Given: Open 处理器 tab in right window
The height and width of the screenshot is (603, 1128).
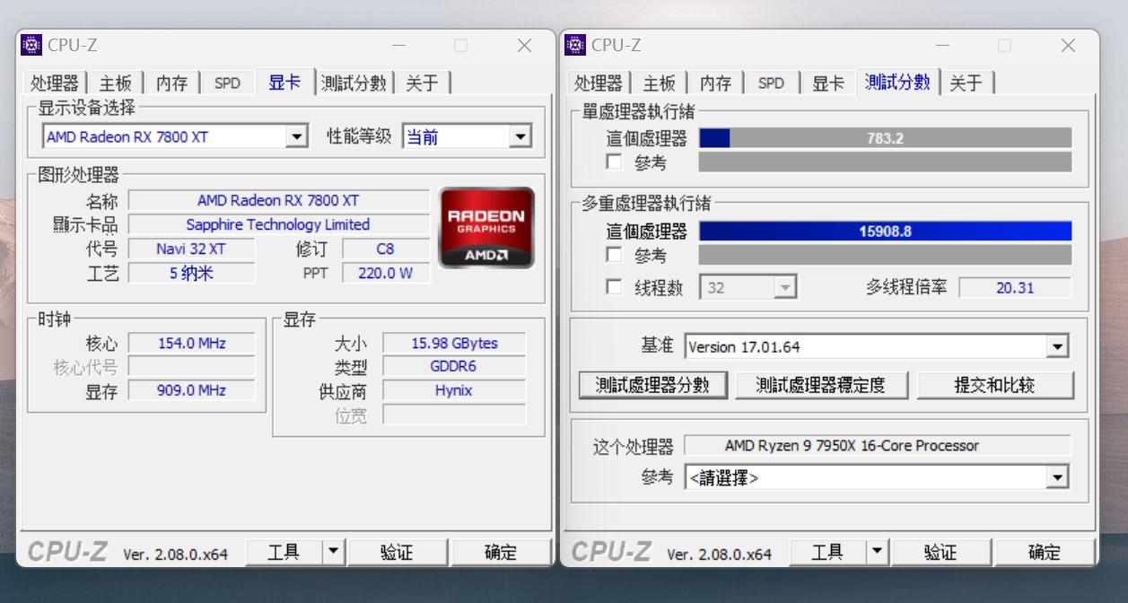Looking at the screenshot, I should click(x=599, y=83).
